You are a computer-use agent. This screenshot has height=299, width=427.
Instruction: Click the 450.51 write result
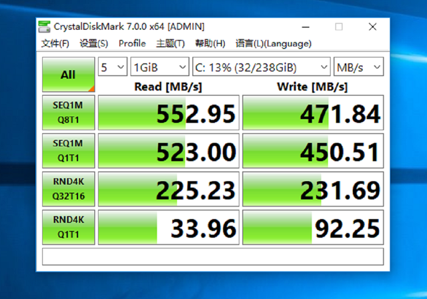click(313, 150)
